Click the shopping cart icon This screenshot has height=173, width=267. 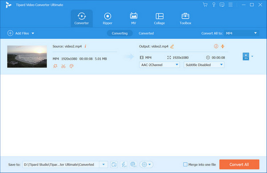[205, 5]
